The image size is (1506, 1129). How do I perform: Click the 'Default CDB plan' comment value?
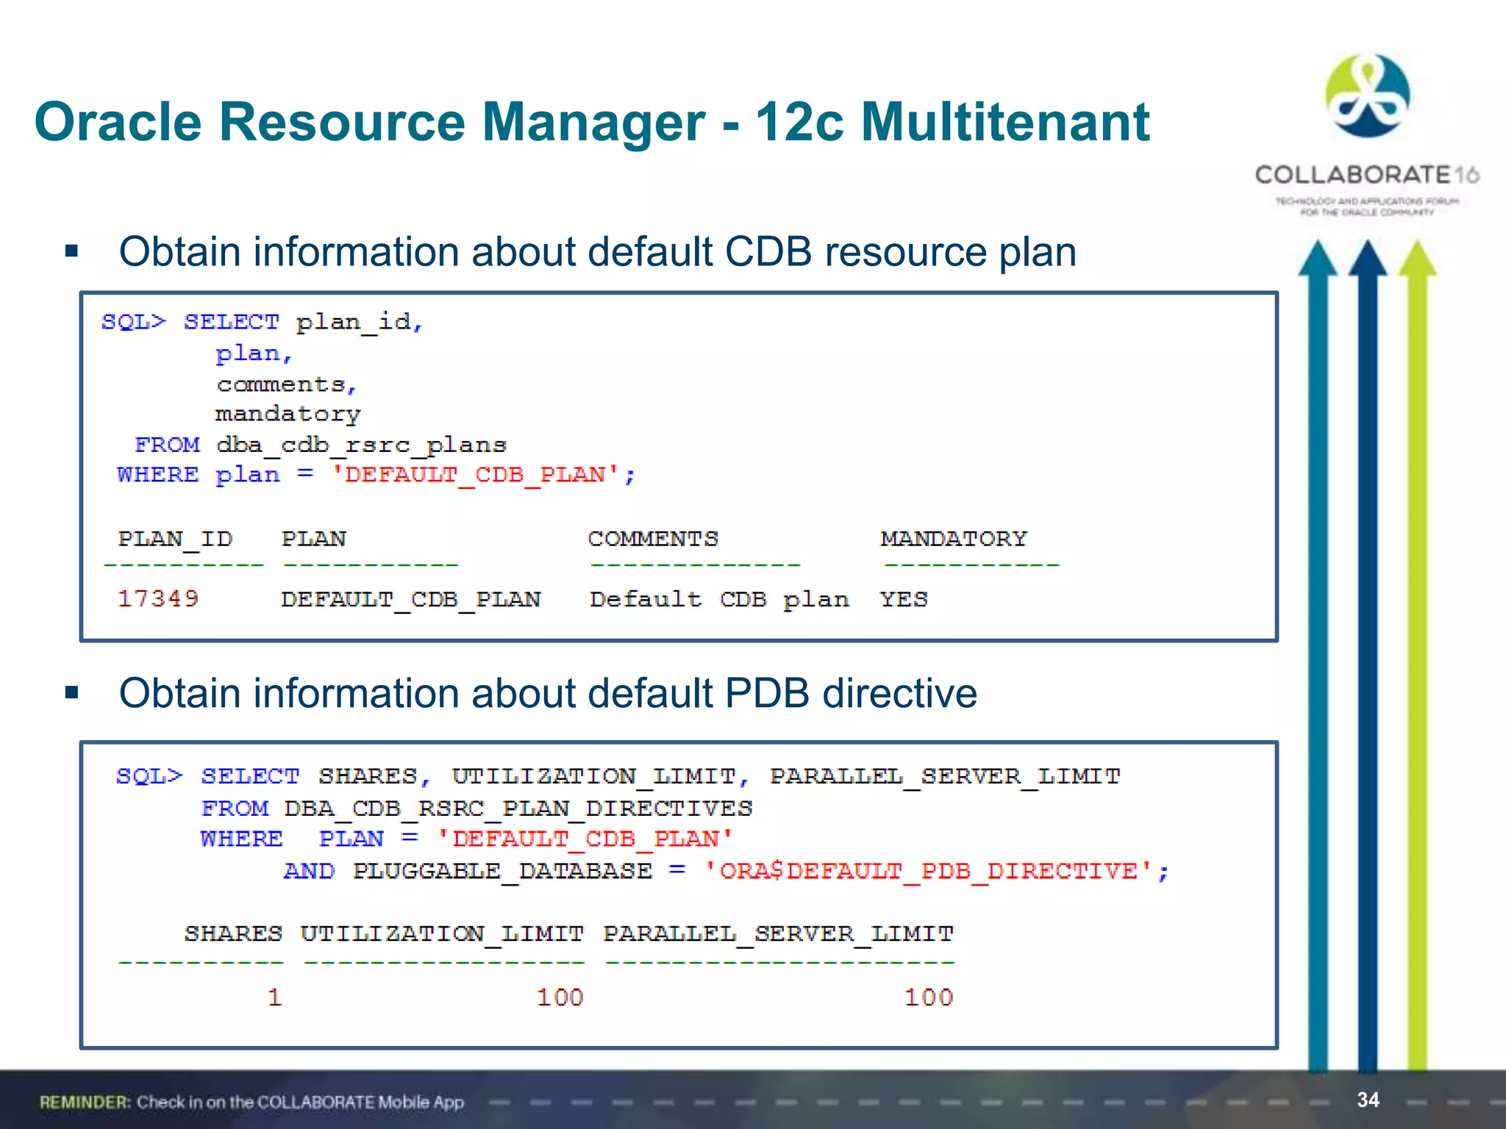point(719,600)
